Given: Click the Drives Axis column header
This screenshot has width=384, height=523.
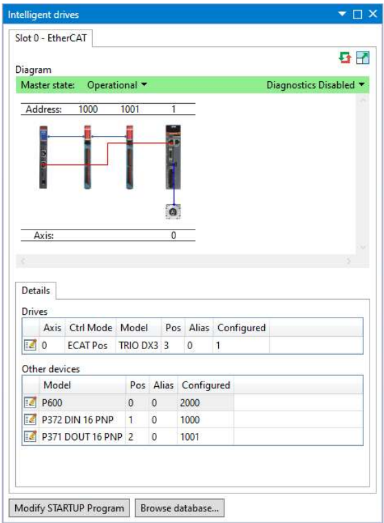Looking at the screenshot, I should [x=52, y=328].
